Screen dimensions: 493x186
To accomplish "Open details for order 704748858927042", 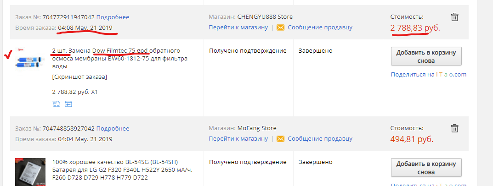I will [x=113, y=128].
